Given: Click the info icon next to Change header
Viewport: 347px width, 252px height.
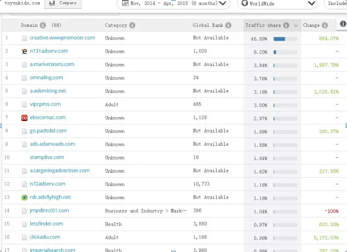Looking at the screenshot, I should (x=324, y=25).
